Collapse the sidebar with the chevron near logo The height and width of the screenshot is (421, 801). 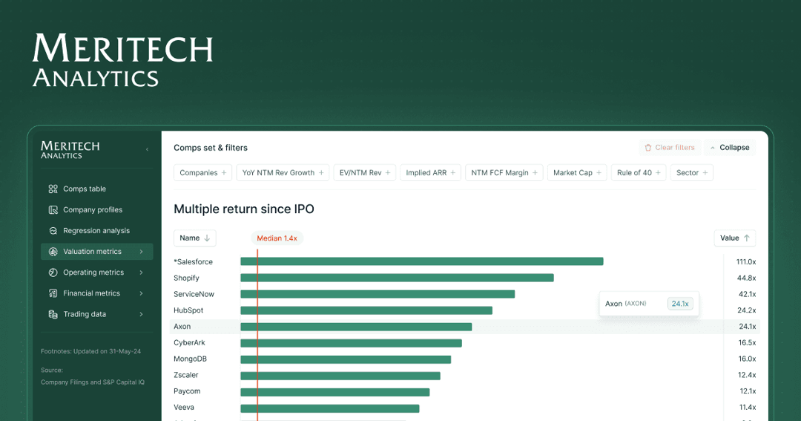pyautogui.click(x=147, y=149)
